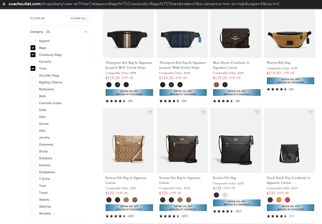Check the Shoulder Bags filter
322x224 pixels.
tap(33, 76)
